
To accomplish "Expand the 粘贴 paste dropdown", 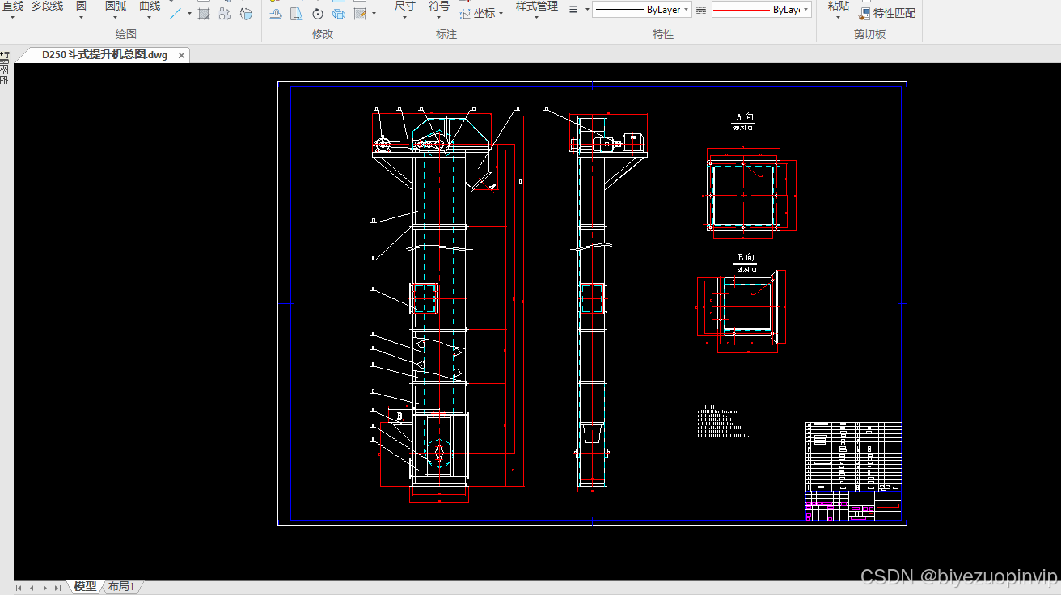I will pos(838,16).
